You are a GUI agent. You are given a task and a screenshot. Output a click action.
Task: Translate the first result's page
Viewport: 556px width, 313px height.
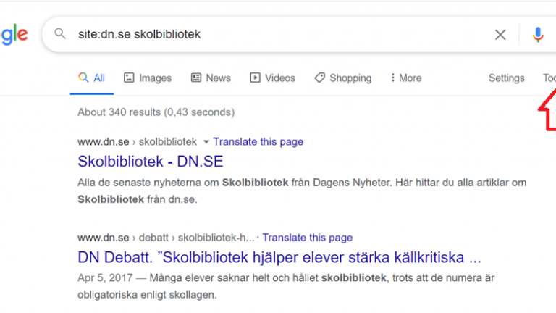coord(258,142)
